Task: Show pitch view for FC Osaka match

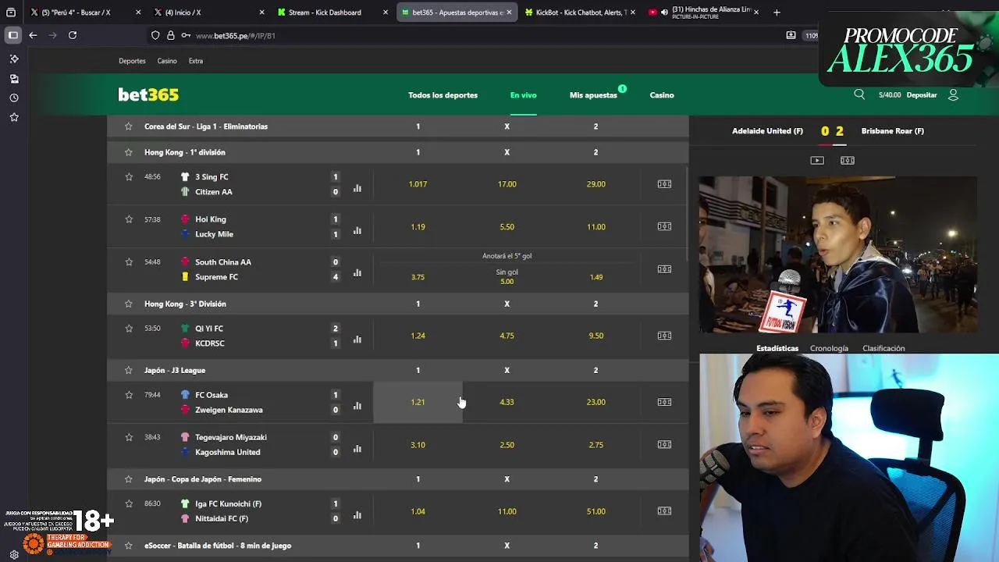Action: click(x=664, y=402)
